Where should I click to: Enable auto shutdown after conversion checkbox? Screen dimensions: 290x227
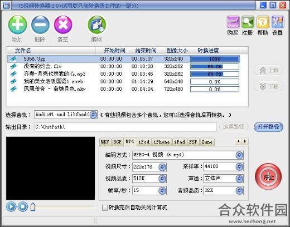[105, 208]
